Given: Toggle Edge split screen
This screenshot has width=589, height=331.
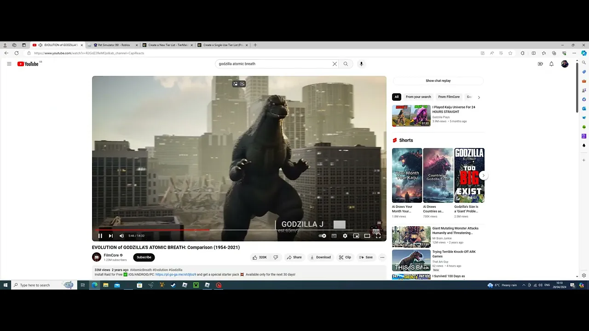Looking at the screenshot, I should click(534, 53).
